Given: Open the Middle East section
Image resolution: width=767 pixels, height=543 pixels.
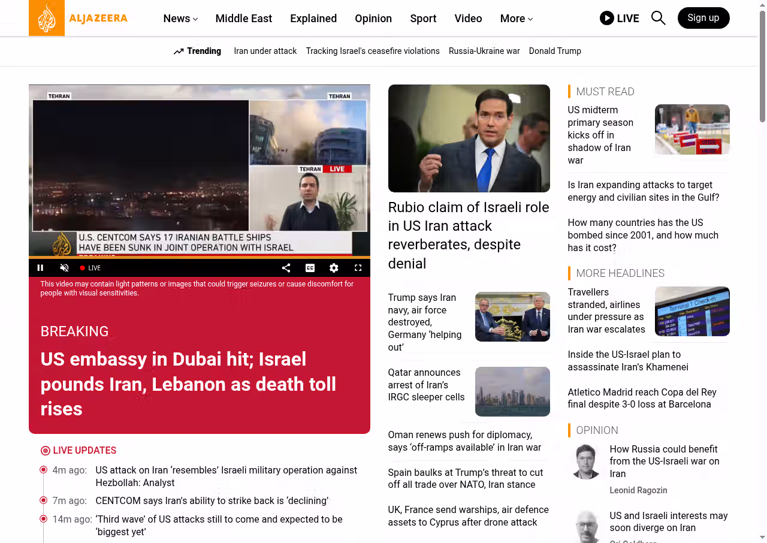Looking at the screenshot, I should click(x=243, y=19).
